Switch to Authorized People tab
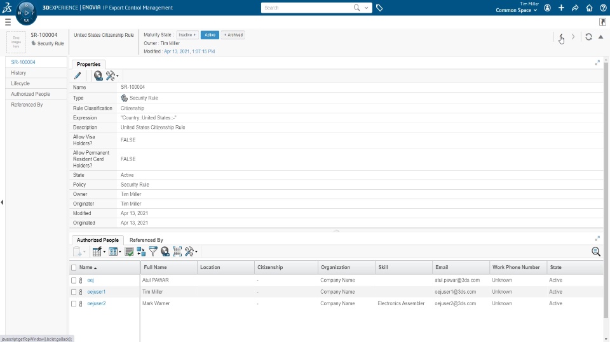This screenshot has width=610, height=342. coord(98,240)
